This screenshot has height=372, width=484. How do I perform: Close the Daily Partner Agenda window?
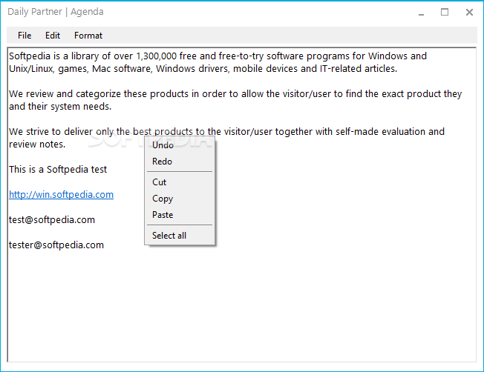click(469, 13)
